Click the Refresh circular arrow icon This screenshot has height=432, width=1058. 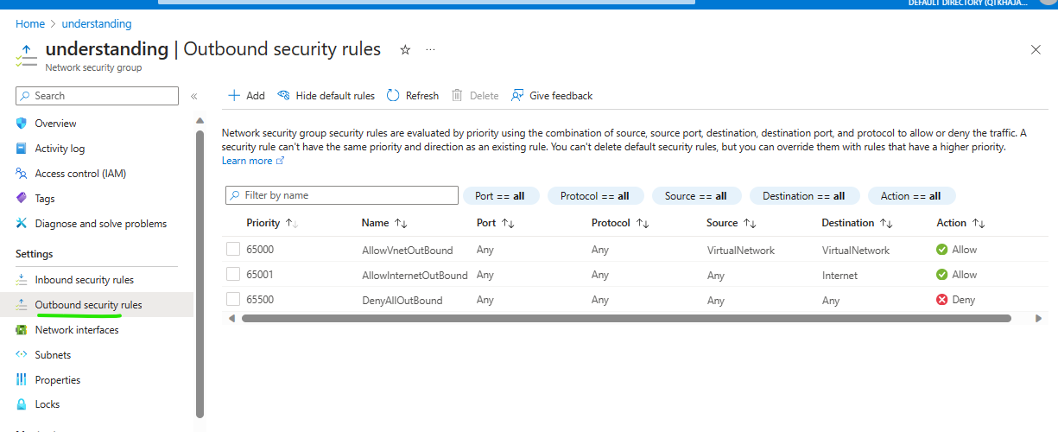(393, 96)
